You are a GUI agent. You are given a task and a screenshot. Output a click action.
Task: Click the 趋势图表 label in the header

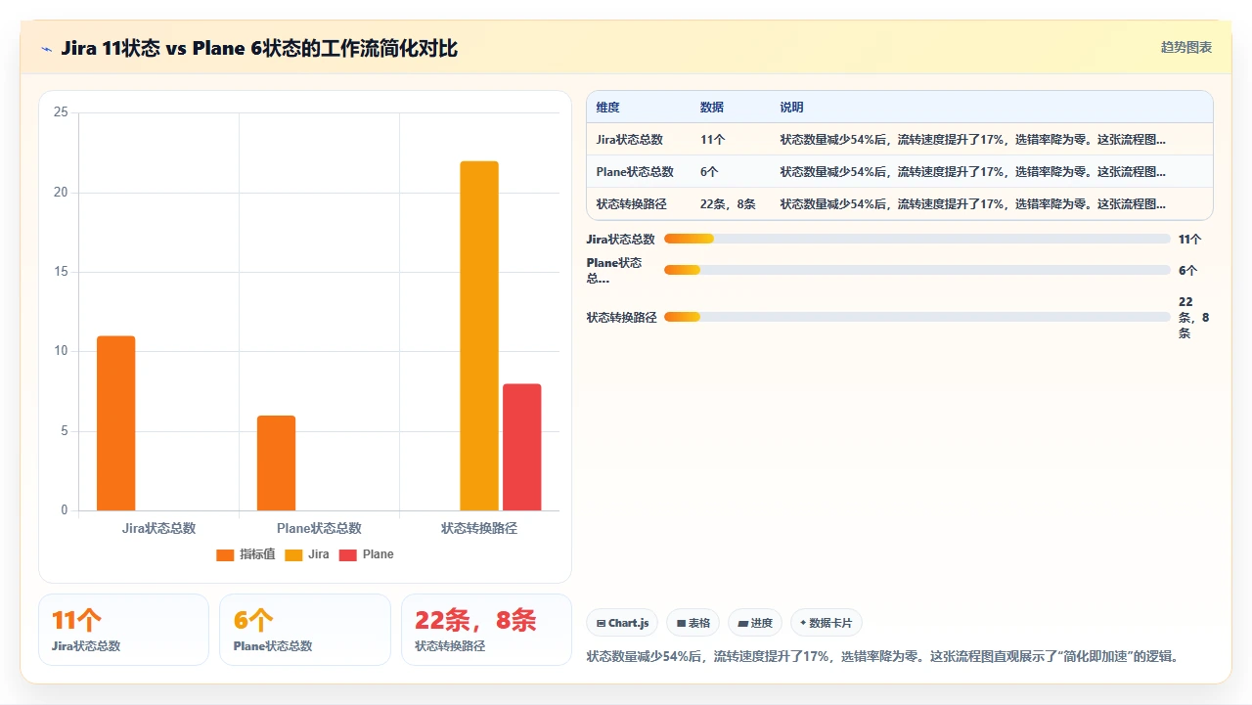[1186, 47]
